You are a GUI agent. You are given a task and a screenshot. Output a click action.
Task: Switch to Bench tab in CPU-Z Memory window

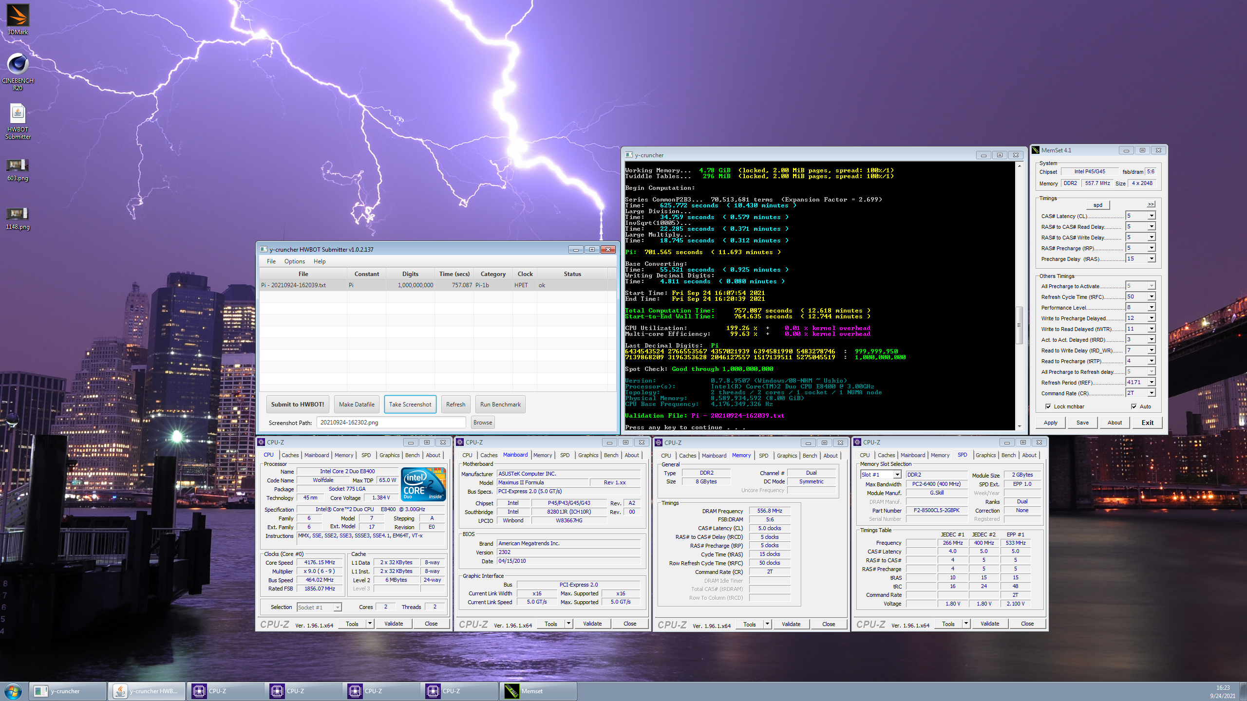point(810,456)
